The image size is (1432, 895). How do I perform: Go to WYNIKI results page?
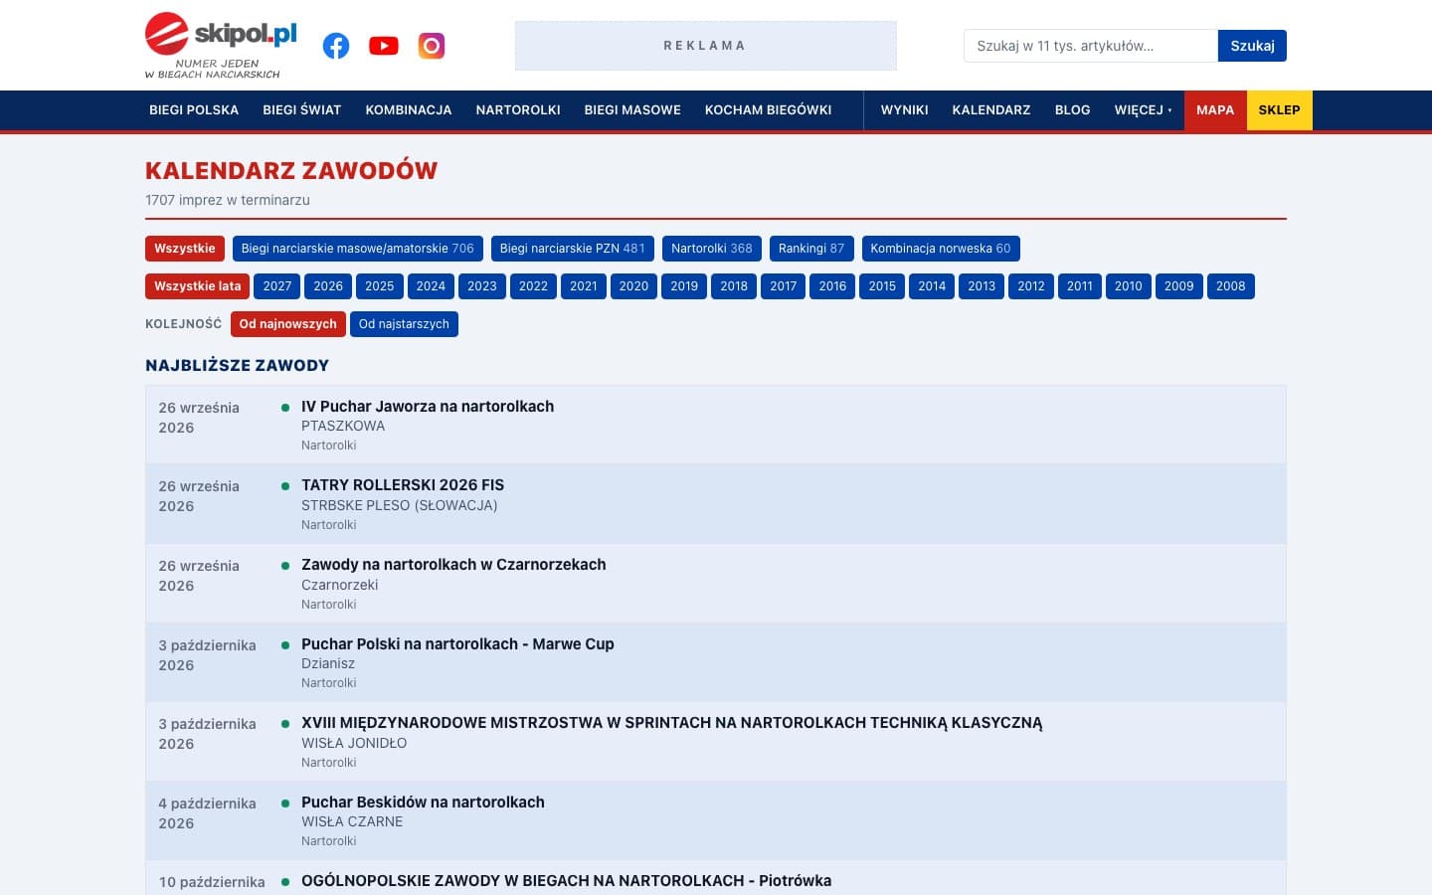click(904, 110)
